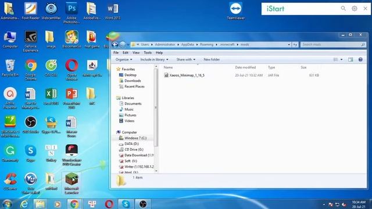The image size is (372, 209).
Task: Open Active Presenter desktop icon
Action: [x=10, y=98]
